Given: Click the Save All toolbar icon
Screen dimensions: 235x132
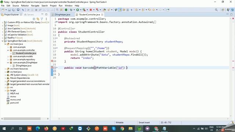Looking at the screenshot, I should coord(13,10).
